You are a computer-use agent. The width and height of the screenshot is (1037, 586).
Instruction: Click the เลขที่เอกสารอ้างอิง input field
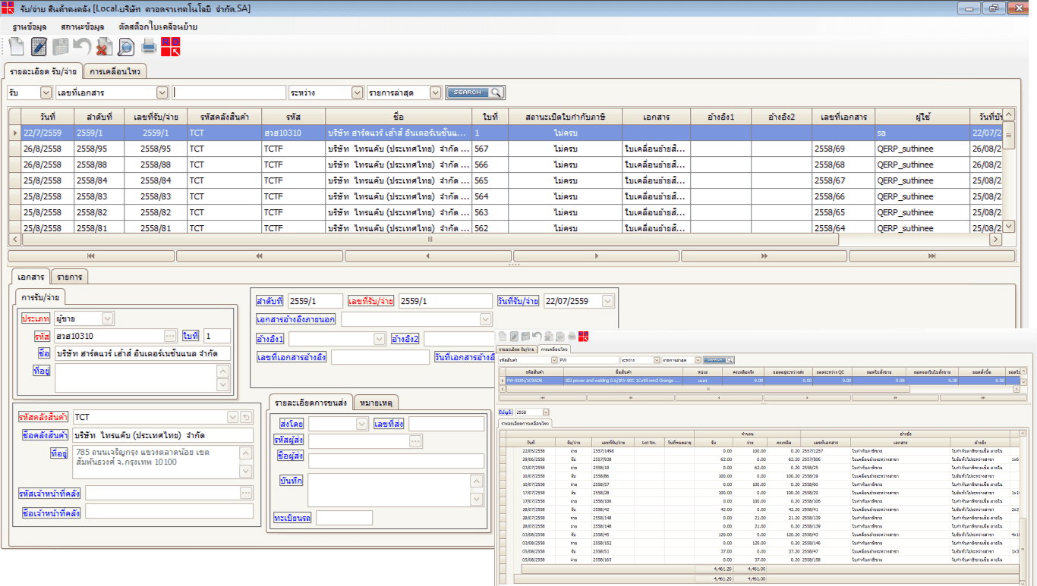click(x=380, y=357)
